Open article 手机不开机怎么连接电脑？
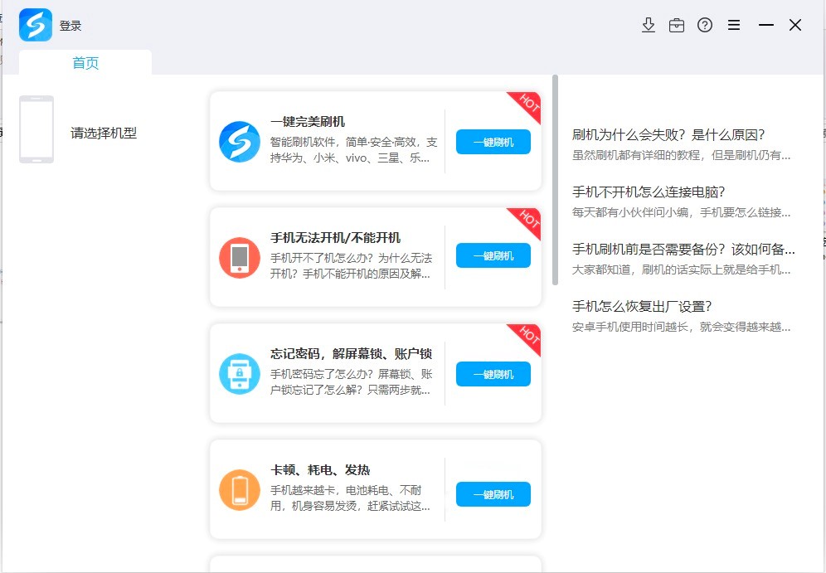This screenshot has width=826, height=573. (649, 192)
